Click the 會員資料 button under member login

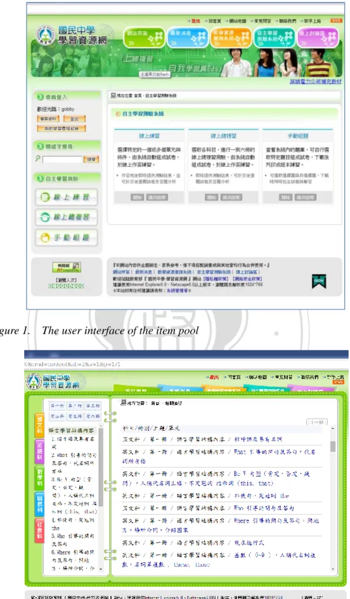[x=48, y=119]
